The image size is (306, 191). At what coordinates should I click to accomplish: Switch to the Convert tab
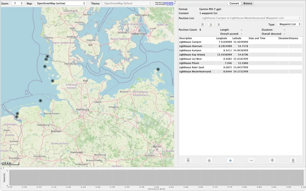coord(234,3)
